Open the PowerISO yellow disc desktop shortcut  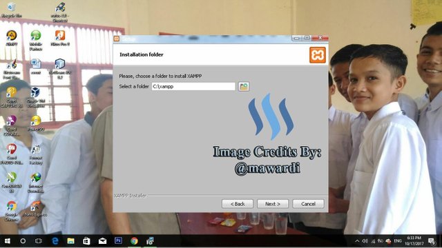point(36,123)
